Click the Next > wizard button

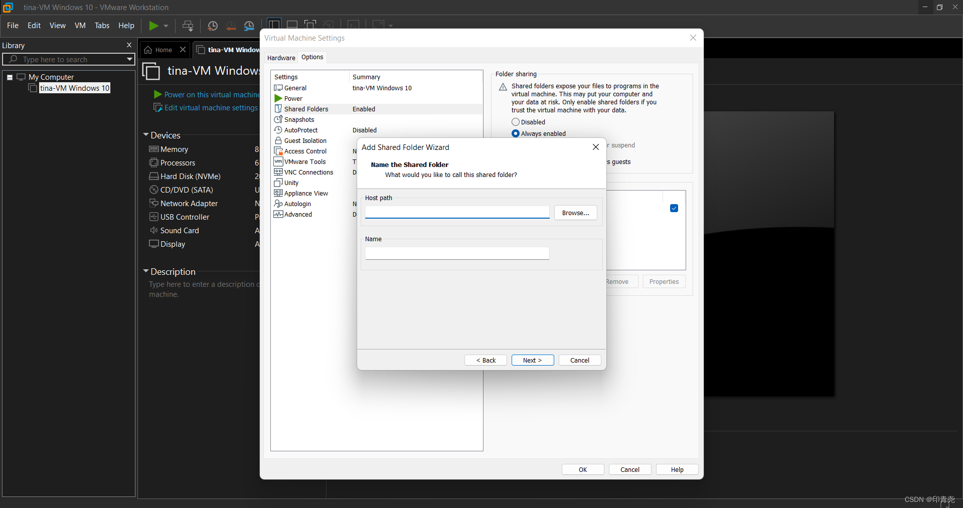click(x=533, y=360)
